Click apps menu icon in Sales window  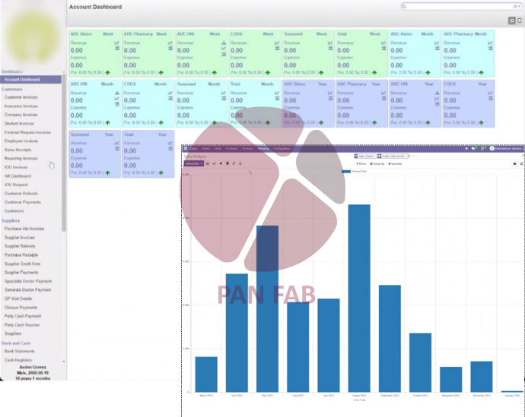[x=185, y=148]
